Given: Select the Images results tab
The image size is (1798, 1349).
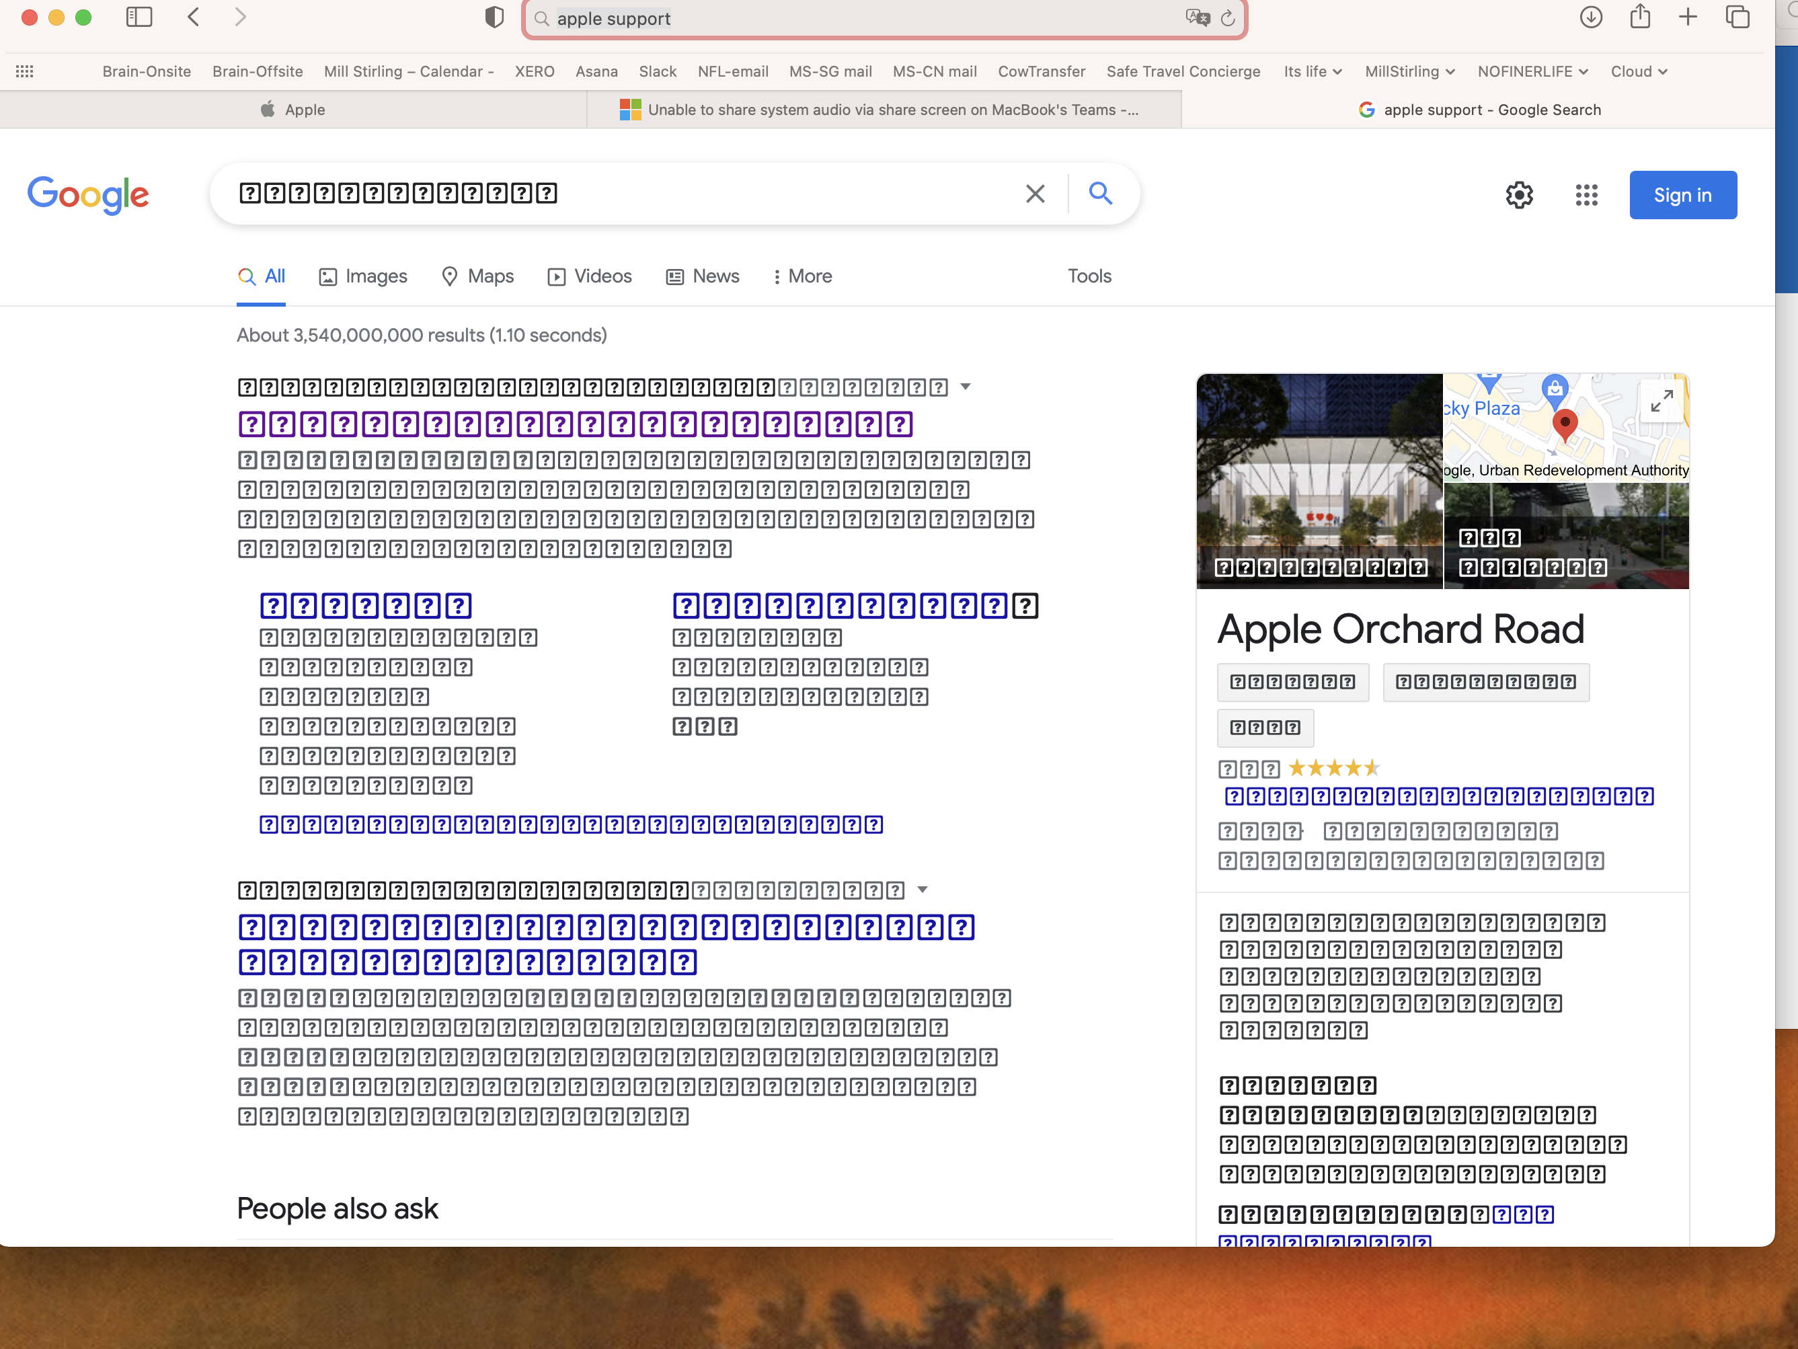Looking at the screenshot, I should coord(363,276).
